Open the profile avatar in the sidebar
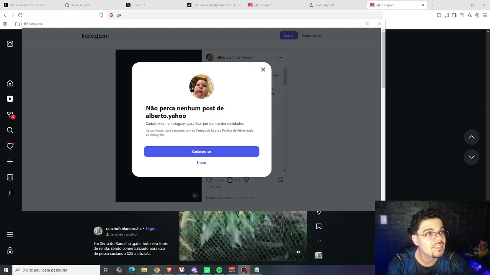490x275 pixels. pyautogui.click(x=10, y=193)
